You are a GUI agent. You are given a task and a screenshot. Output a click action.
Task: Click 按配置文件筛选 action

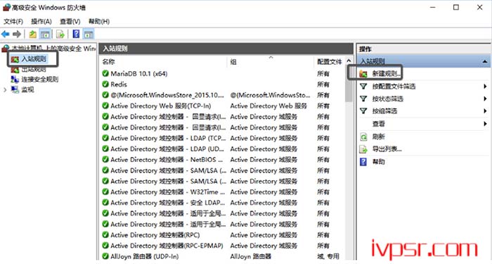[394, 87]
